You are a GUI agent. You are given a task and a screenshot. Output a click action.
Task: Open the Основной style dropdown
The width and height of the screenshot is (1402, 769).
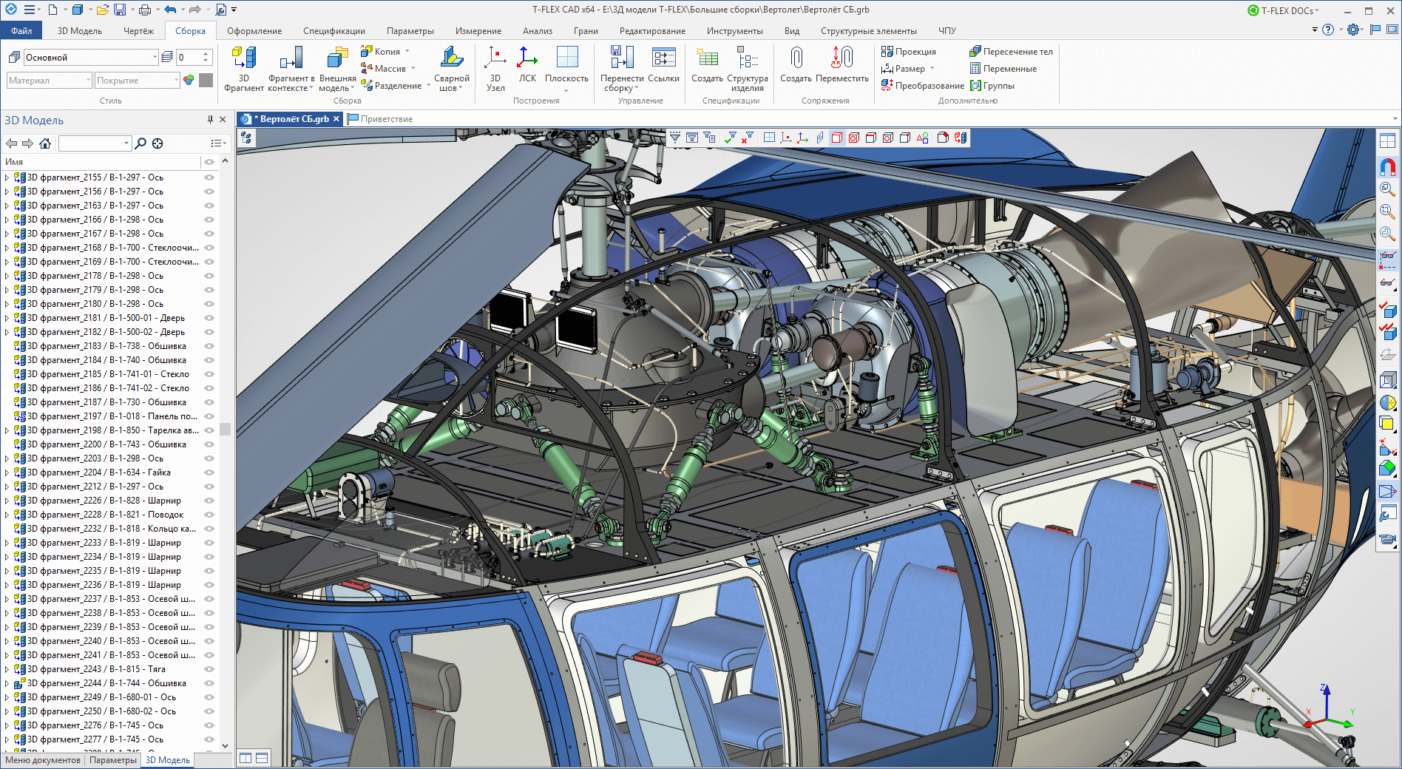coord(155,57)
